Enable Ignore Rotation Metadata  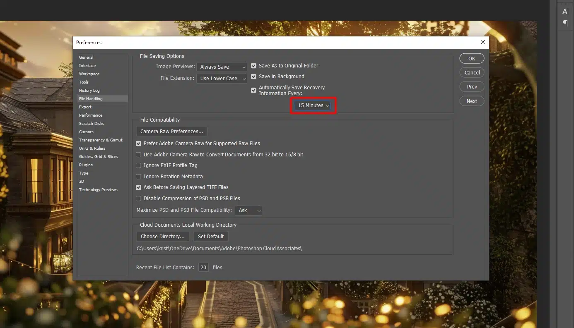pyautogui.click(x=139, y=177)
